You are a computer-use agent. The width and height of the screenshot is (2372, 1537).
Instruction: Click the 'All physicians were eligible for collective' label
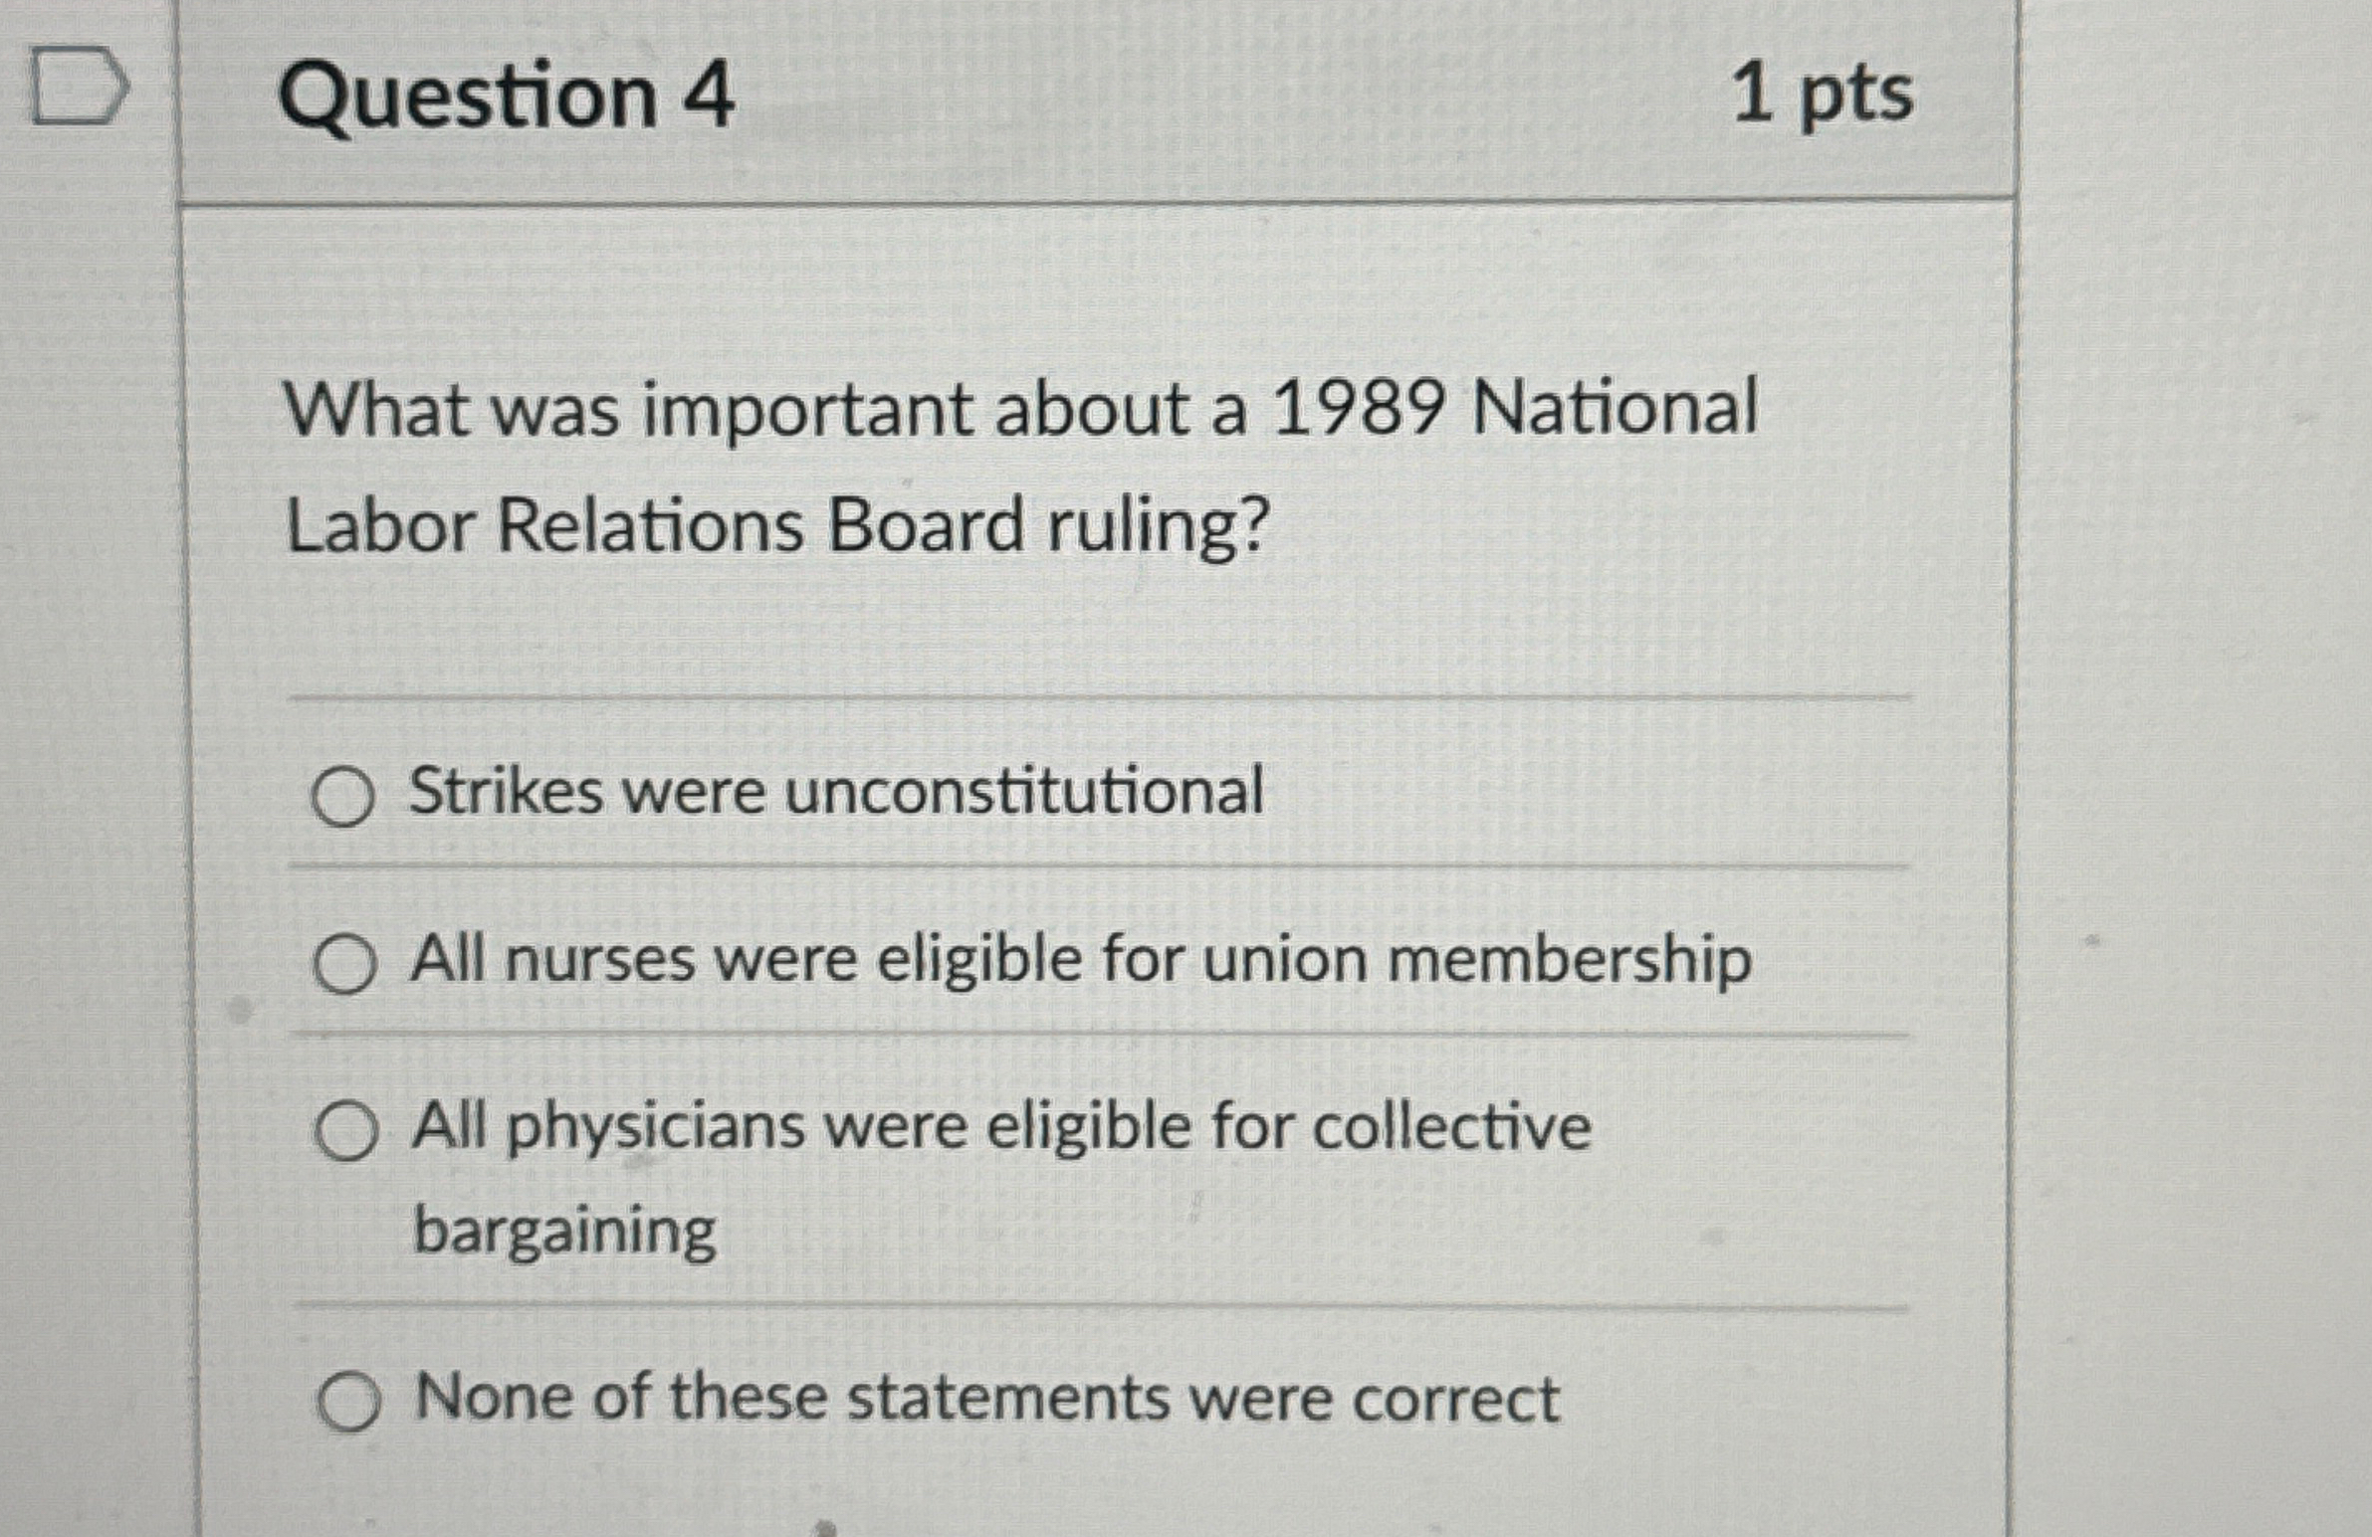click(x=1000, y=1127)
